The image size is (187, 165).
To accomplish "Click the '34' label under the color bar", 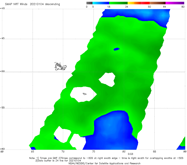I will pos(127,7).
